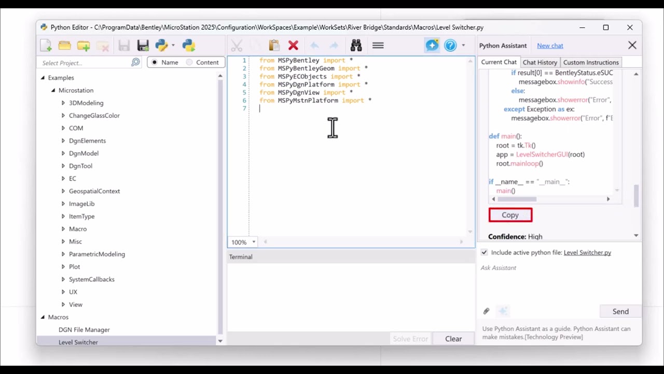This screenshot has width=664, height=374.
Task: Click the Copy button
Action: click(510, 215)
